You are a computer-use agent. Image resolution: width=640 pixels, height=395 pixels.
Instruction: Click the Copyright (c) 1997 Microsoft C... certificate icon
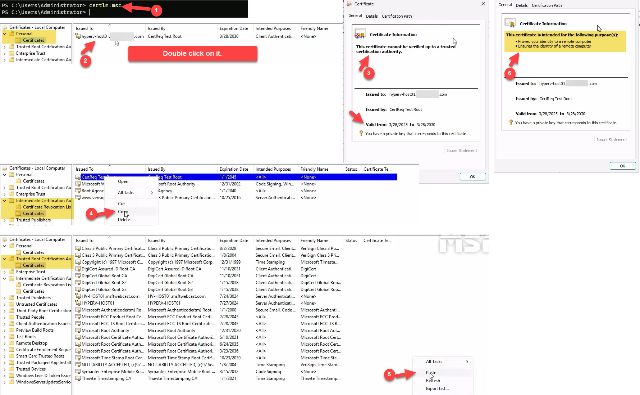(78, 262)
